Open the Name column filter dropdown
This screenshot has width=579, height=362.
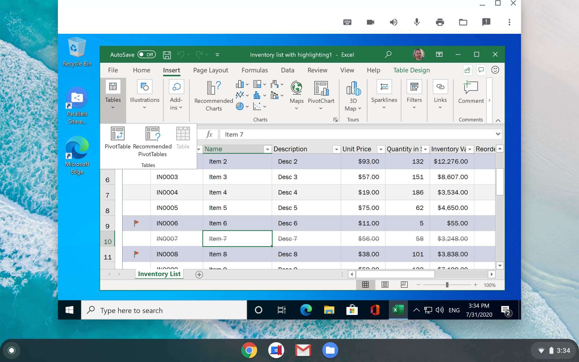tap(267, 149)
